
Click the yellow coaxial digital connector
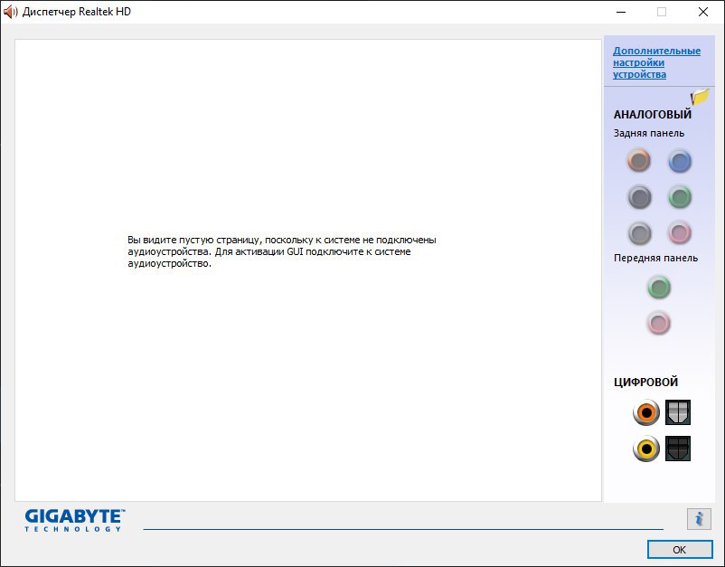pyautogui.click(x=646, y=449)
